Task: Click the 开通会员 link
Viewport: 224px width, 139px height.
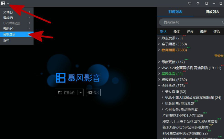Action: (219, 56)
